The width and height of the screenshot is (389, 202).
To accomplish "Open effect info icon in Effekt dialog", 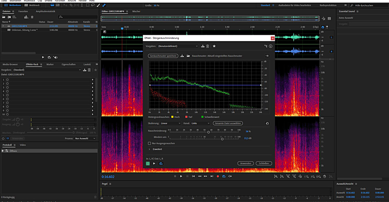I will click(x=271, y=46).
